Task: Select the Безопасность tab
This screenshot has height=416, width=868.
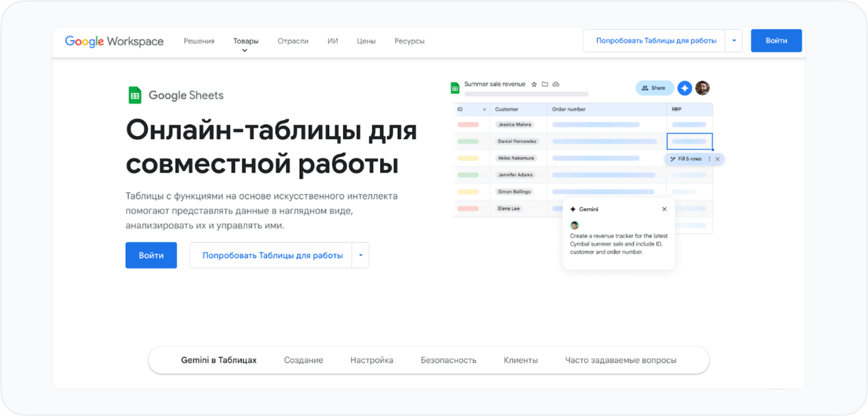Action: point(448,360)
